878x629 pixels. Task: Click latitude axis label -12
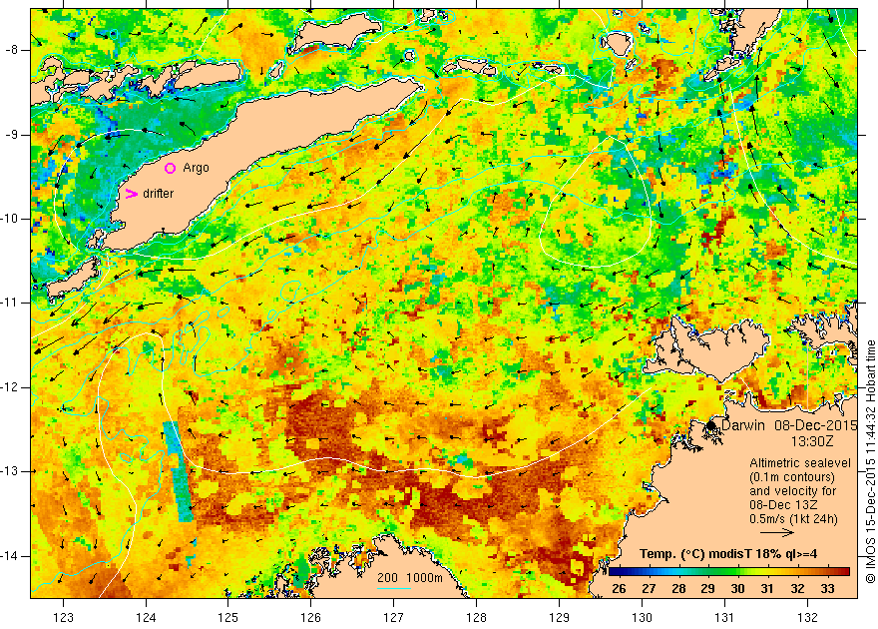[10, 387]
